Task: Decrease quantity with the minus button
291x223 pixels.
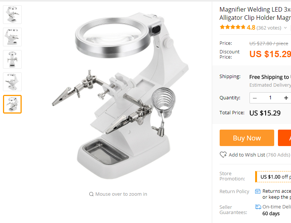Action: click(255, 98)
